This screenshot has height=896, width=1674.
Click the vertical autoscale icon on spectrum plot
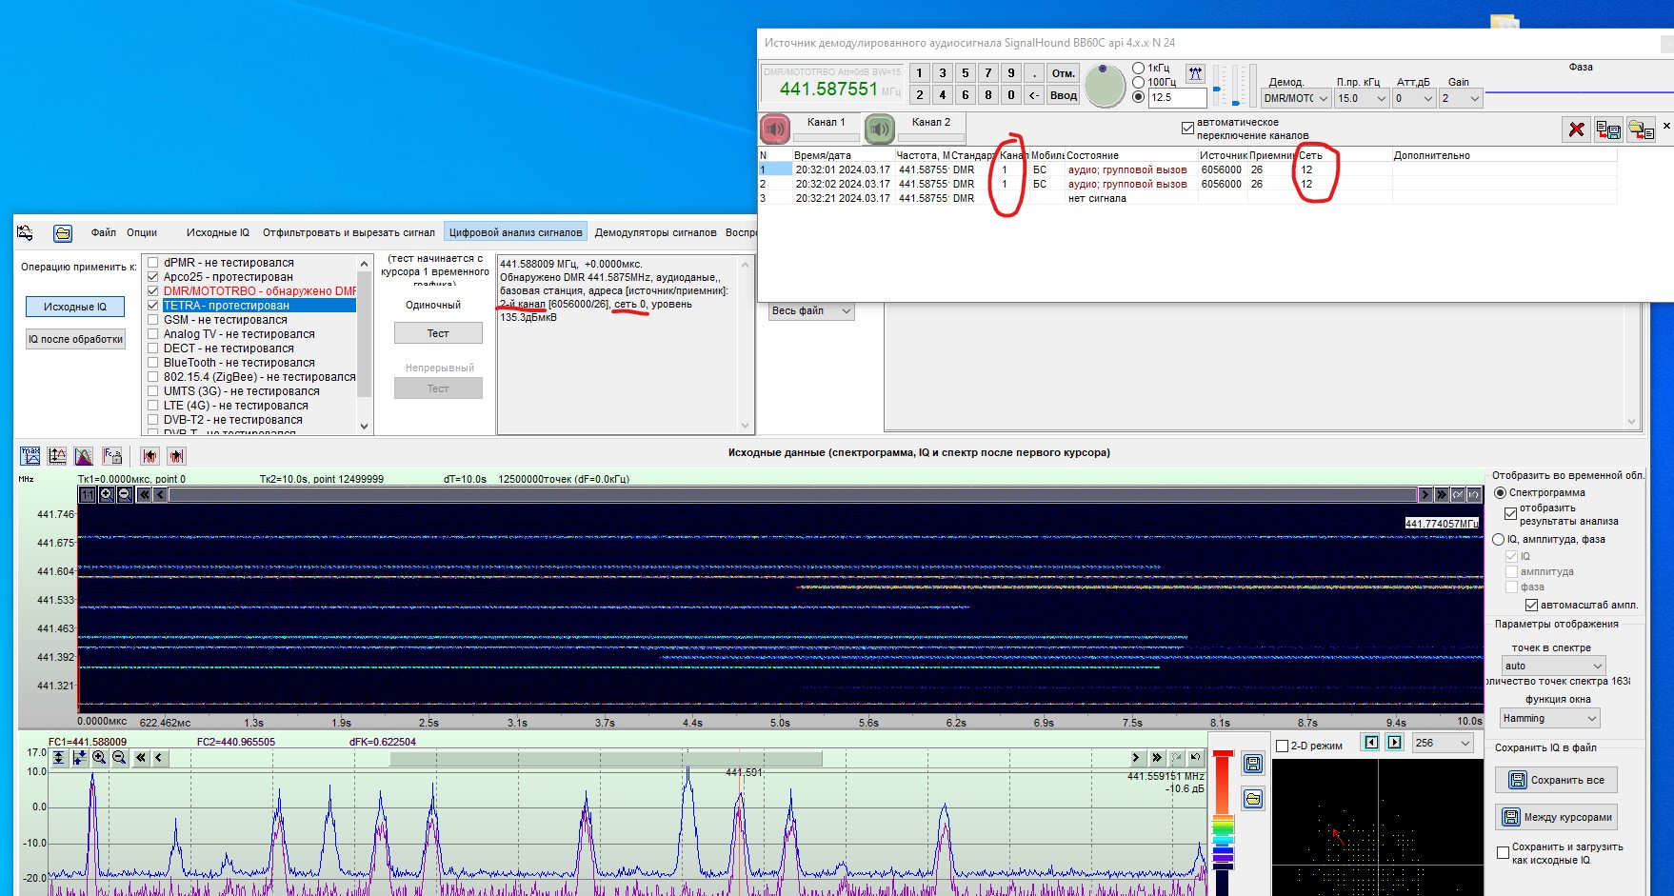pyautogui.click(x=59, y=758)
